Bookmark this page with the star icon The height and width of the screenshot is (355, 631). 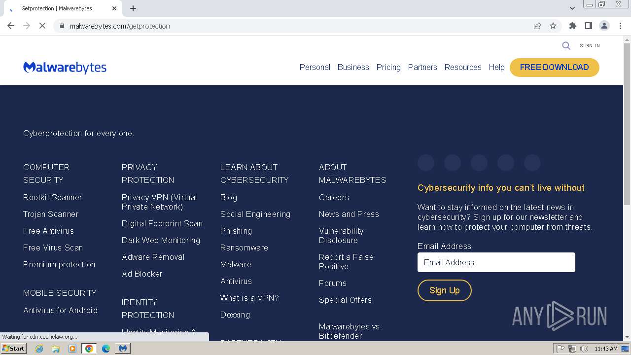pyautogui.click(x=553, y=26)
